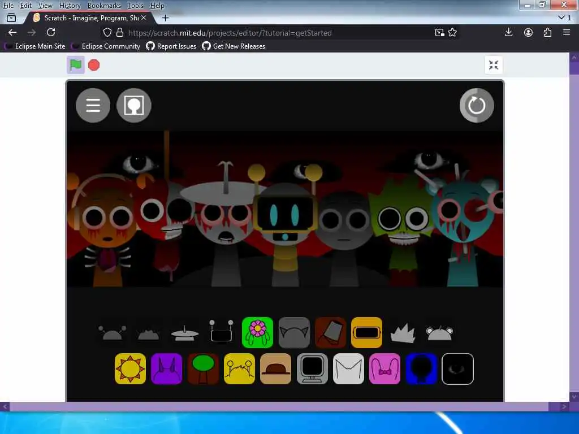Close the Scratch browser tab
The image size is (579, 434).
pos(144,18)
